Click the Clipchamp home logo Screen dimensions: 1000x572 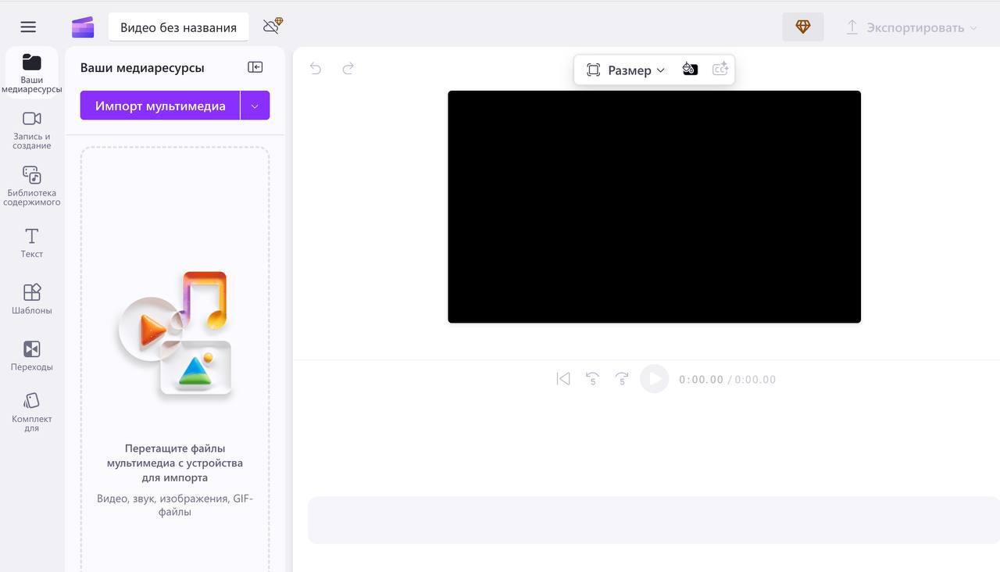click(x=82, y=26)
